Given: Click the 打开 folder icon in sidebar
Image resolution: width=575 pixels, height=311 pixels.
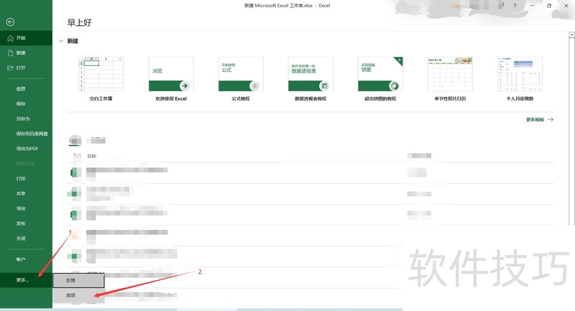Looking at the screenshot, I should click(x=10, y=68).
